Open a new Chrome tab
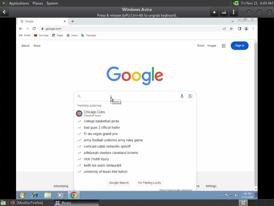The width and height of the screenshot is (274, 206). click(x=73, y=21)
